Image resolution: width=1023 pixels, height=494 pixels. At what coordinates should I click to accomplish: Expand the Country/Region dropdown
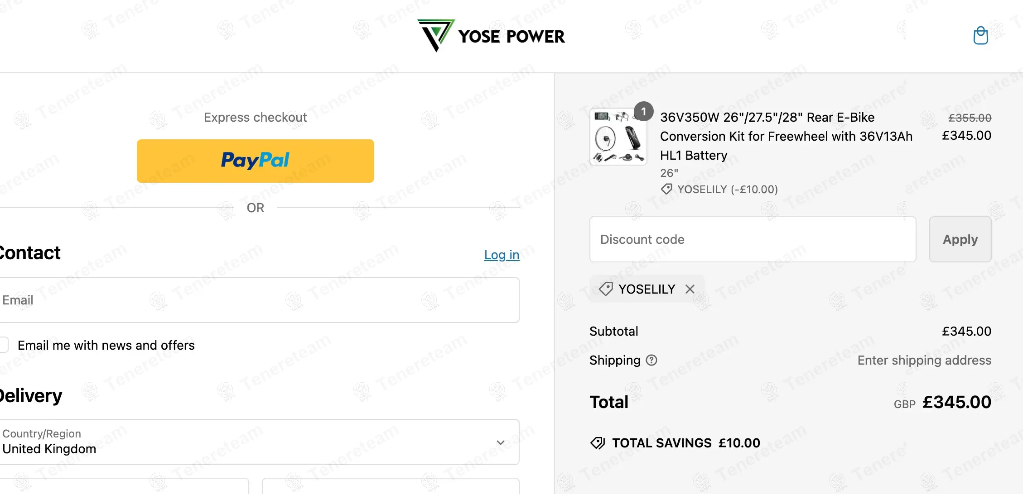click(258, 442)
